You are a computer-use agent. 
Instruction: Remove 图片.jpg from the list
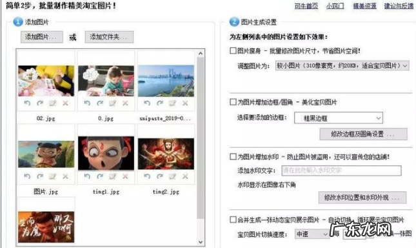coord(65,176)
